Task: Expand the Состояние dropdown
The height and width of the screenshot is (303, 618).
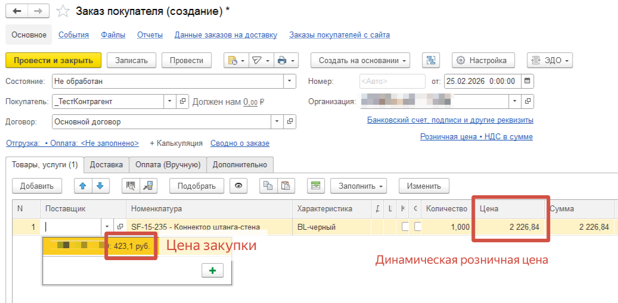Action: 289,80
